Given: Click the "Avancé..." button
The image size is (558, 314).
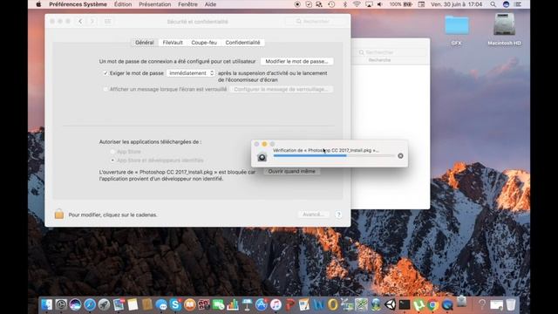Looking at the screenshot, I should click(313, 215).
